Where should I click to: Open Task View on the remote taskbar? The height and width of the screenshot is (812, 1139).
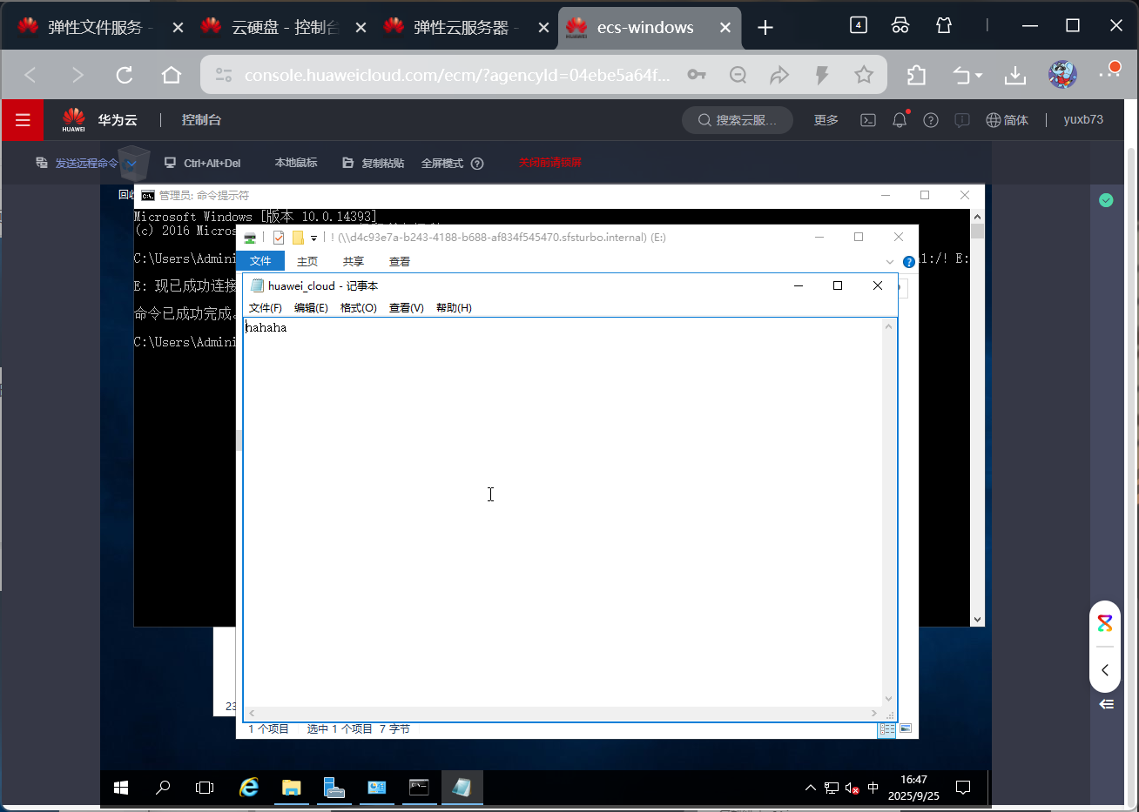pyautogui.click(x=205, y=788)
